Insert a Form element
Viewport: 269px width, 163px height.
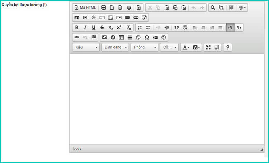pos(77,18)
